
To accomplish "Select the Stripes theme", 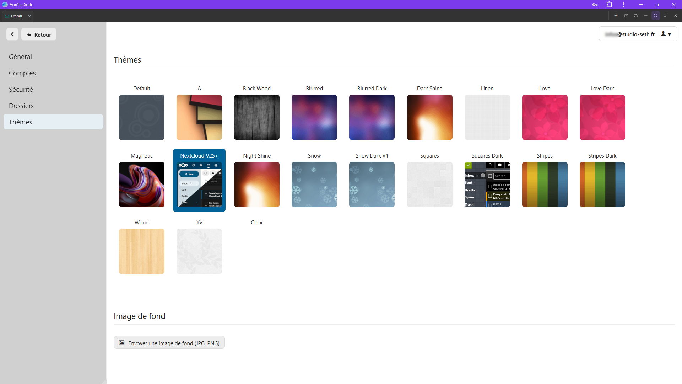I will pyautogui.click(x=545, y=185).
